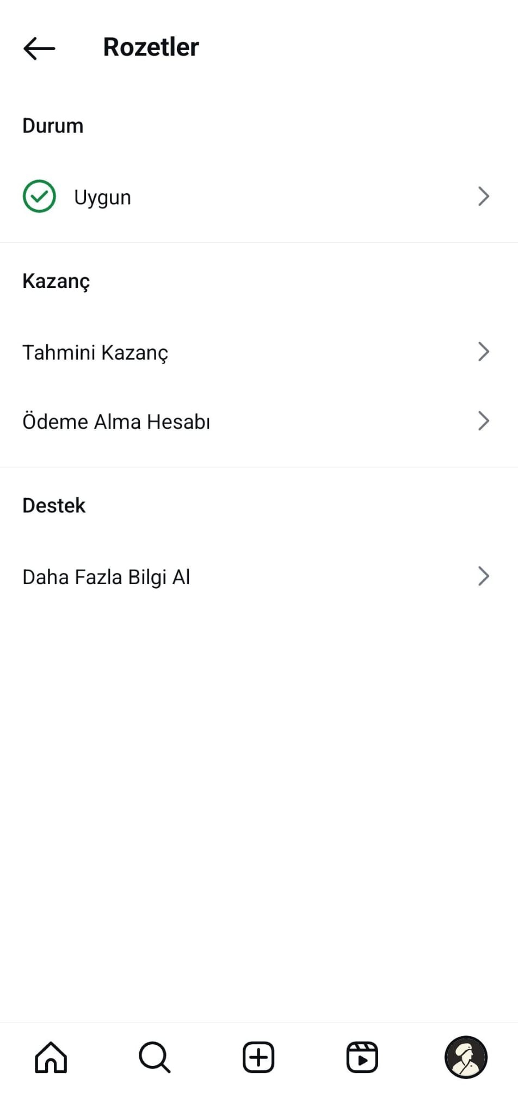Tap the Kazanç section header
The height and width of the screenshot is (1115, 518).
56,281
